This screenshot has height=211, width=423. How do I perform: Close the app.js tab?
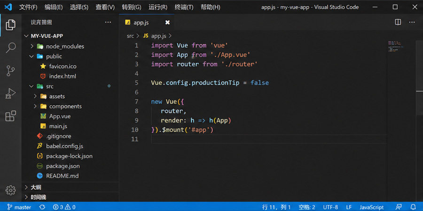(167, 23)
